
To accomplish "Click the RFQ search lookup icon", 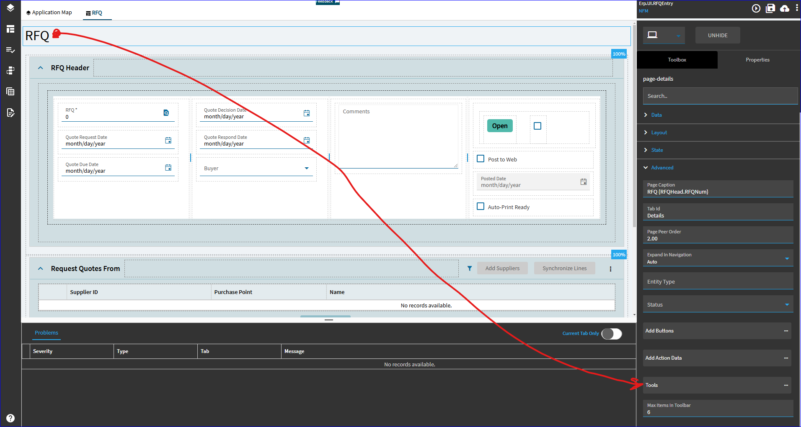I will pyautogui.click(x=166, y=113).
